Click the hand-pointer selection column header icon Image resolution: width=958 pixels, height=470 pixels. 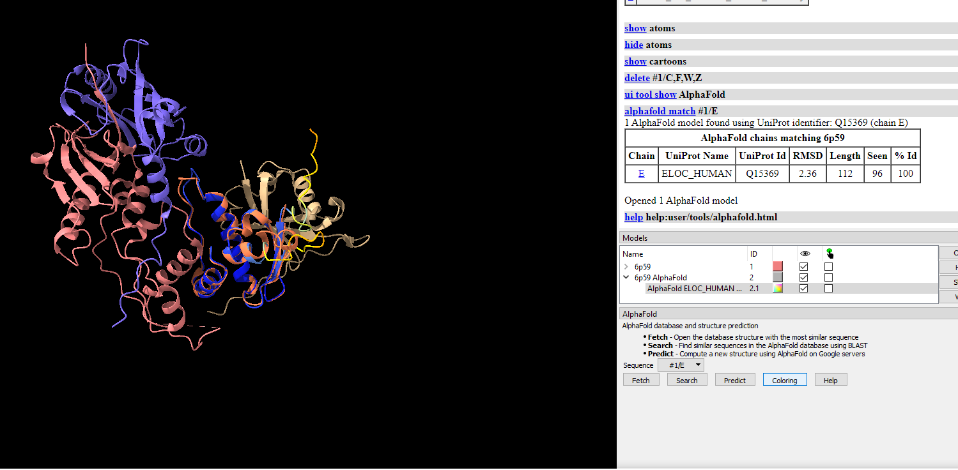[x=830, y=254]
